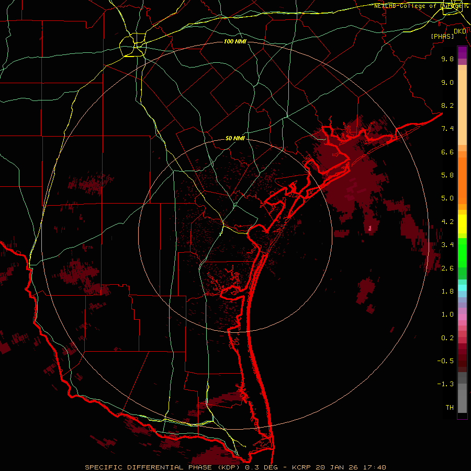Click the 2.6 value on the color scale
471x471 pixels.
(447, 268)
